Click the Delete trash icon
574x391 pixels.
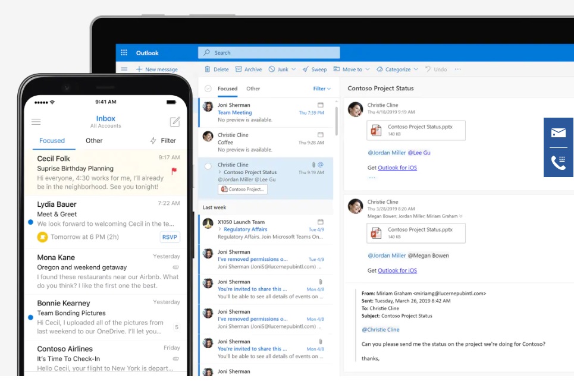207,69
